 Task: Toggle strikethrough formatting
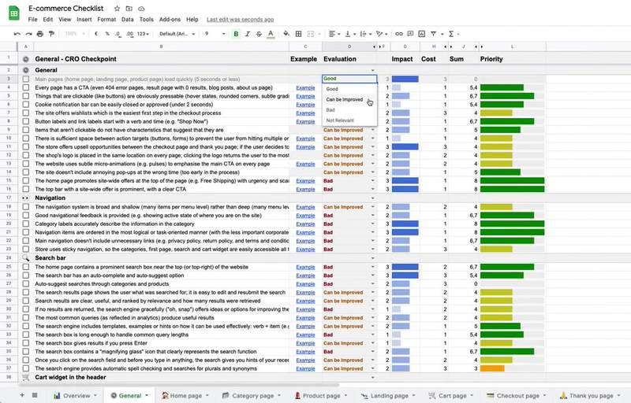[x=259, y=34]
